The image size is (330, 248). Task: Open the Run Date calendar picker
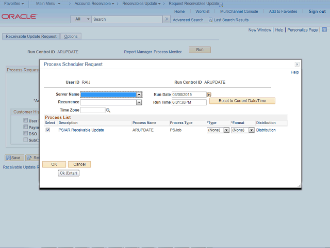(209, 95)
